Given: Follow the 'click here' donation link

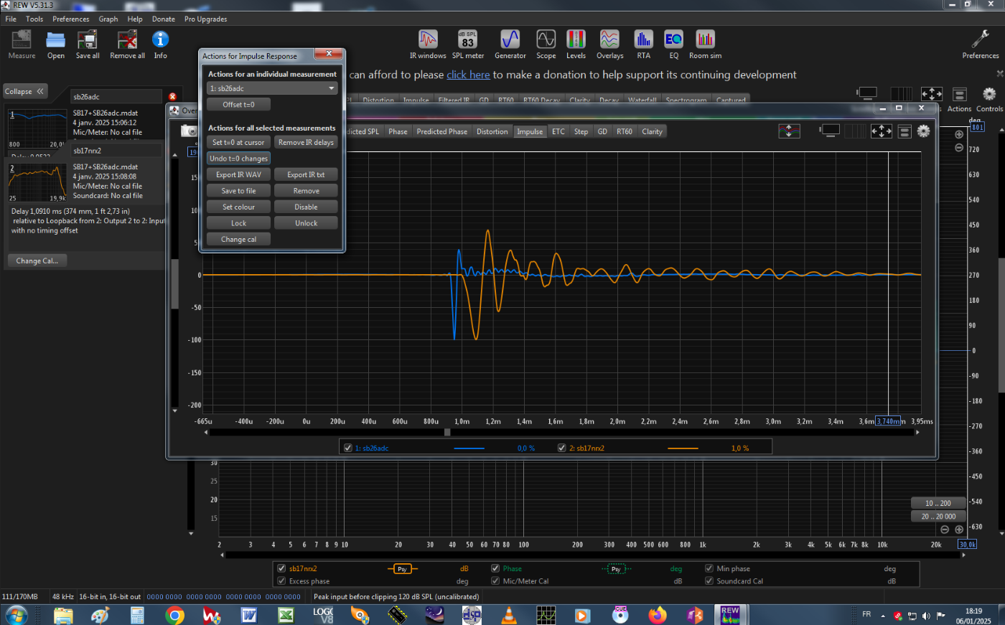Looking at the screenshot, I should pyautogui.click(x=468, y=75).
